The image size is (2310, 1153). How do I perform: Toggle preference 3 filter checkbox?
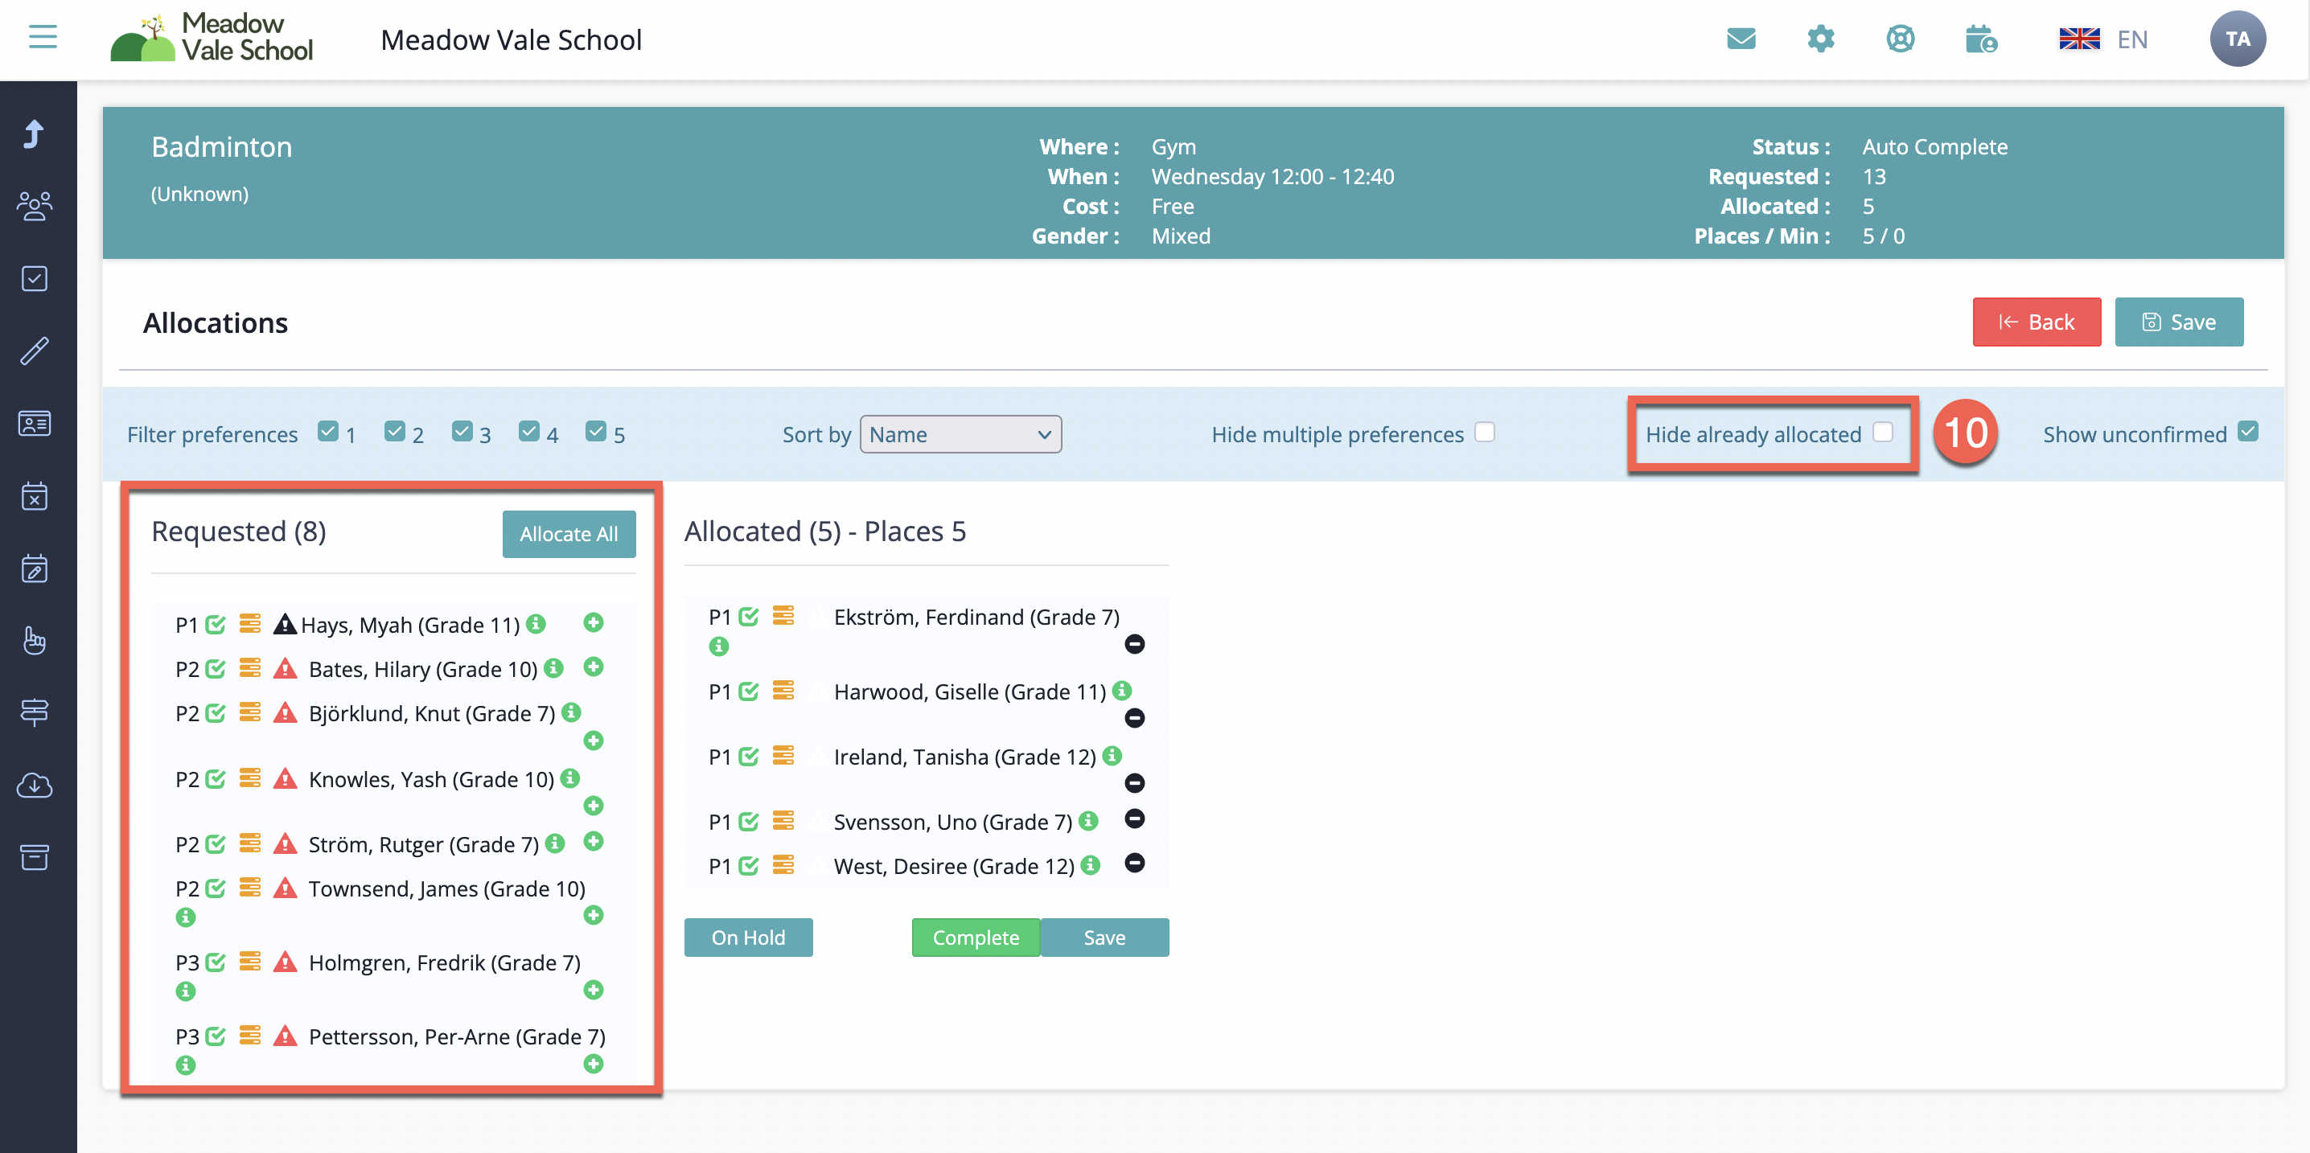462,432
